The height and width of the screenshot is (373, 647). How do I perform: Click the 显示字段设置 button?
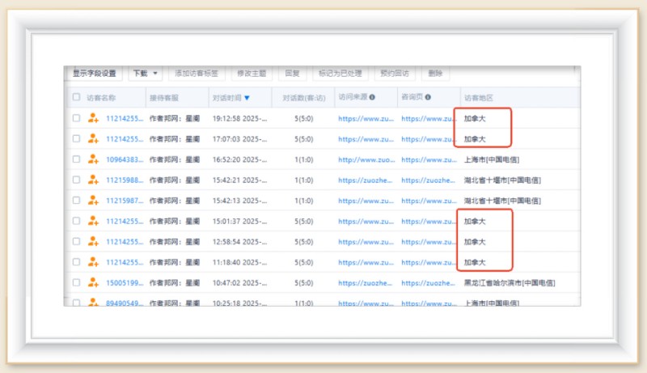(x=94, y=74)
